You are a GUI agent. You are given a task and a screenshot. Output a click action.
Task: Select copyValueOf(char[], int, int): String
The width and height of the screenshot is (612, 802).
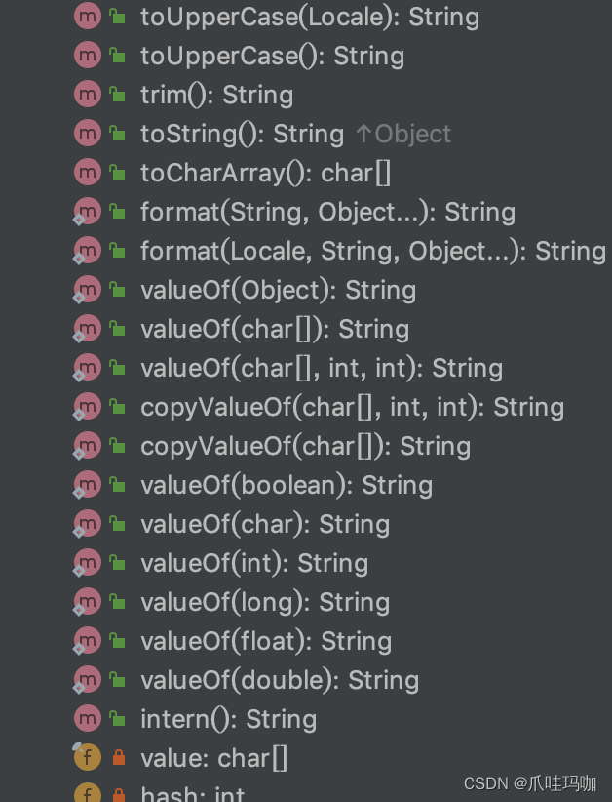[353, 407]
